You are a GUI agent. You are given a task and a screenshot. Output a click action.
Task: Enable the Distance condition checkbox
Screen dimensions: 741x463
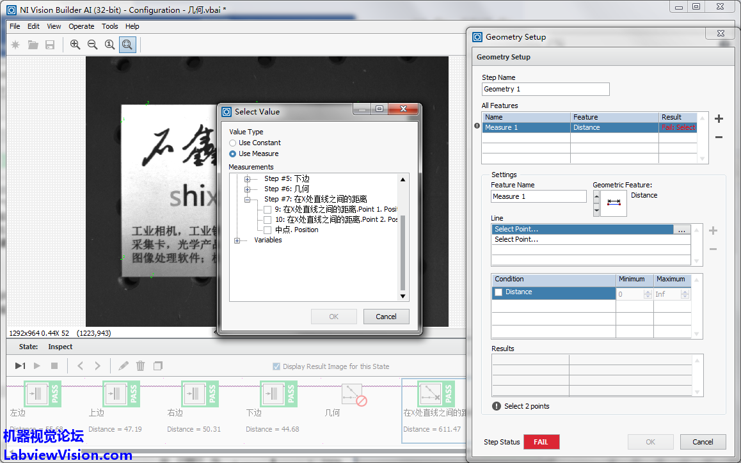coord(498,292)
